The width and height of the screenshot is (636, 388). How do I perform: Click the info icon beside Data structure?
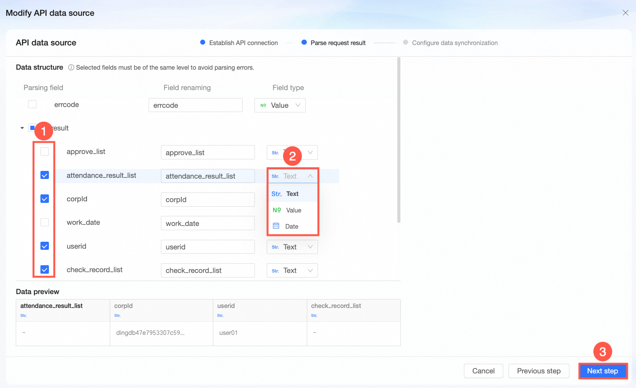[71, 68]
